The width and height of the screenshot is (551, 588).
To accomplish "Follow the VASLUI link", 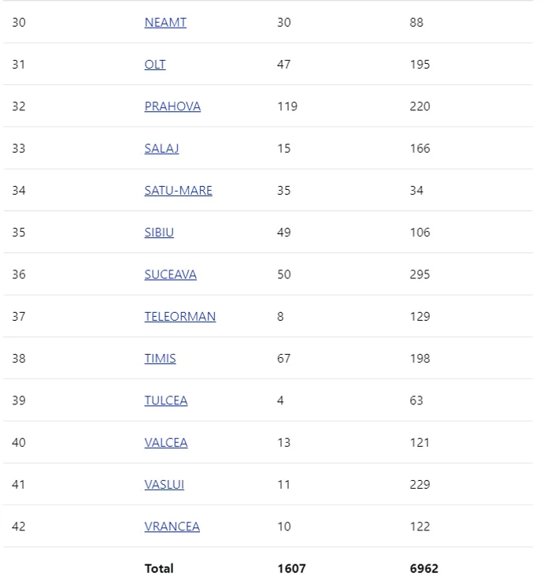I will tap(164, 485).
